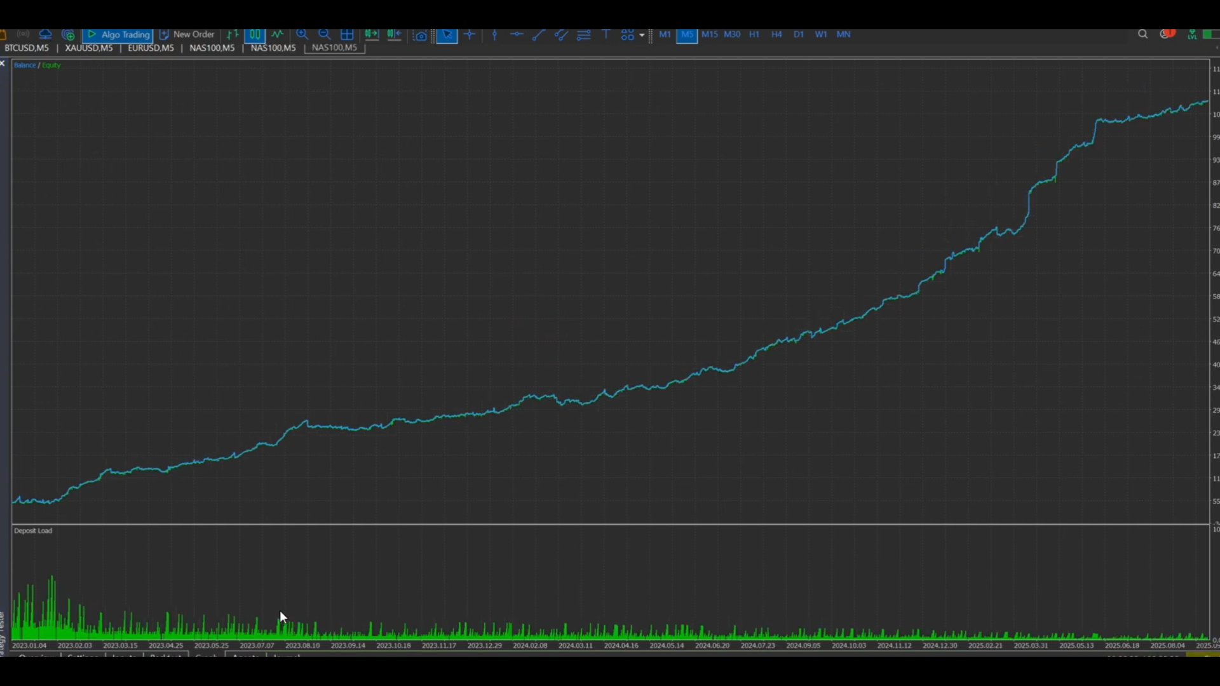Open account notifications with red badge
Viewport: 1220px width, 686px height.
click(1167, 34)
